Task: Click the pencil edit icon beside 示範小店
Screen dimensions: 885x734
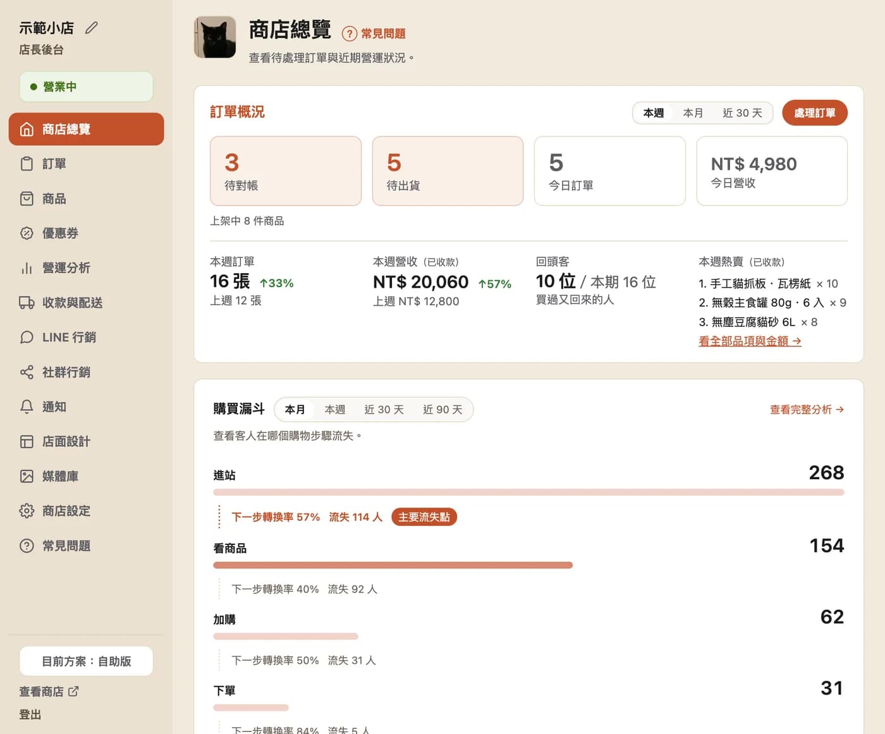Action: click(92, 28)
